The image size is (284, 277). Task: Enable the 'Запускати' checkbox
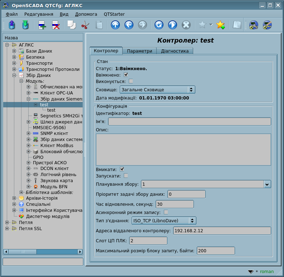126,176
